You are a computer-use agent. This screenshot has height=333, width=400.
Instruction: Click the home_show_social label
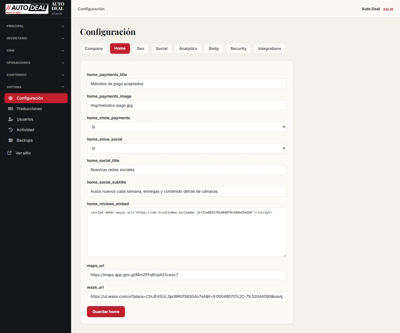(x=104, y=139)
